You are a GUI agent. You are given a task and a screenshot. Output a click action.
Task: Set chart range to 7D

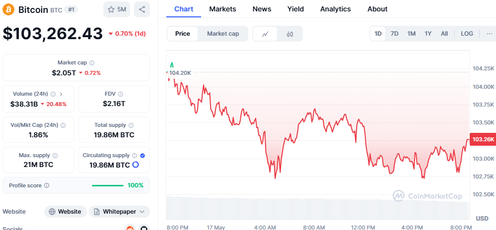pos(394,34)
